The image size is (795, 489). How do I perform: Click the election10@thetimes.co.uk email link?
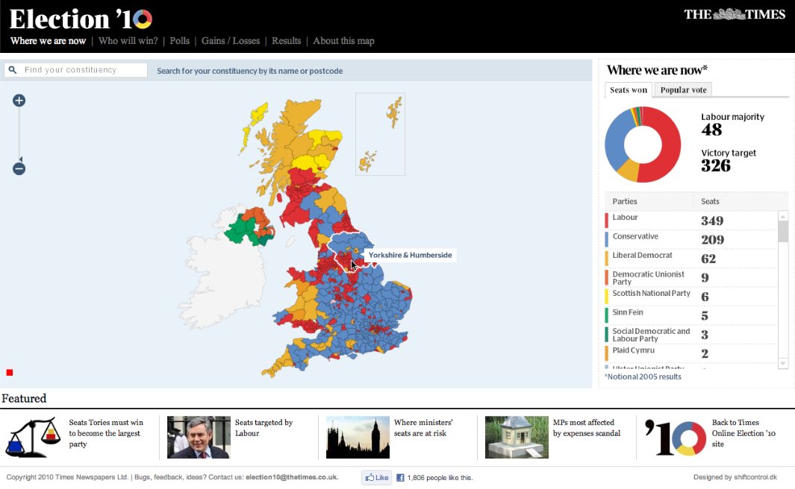pyautogui.click(x=292, y=477)
